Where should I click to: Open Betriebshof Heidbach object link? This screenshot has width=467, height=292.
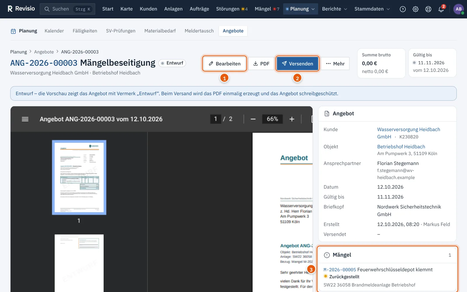coord(401,147)
